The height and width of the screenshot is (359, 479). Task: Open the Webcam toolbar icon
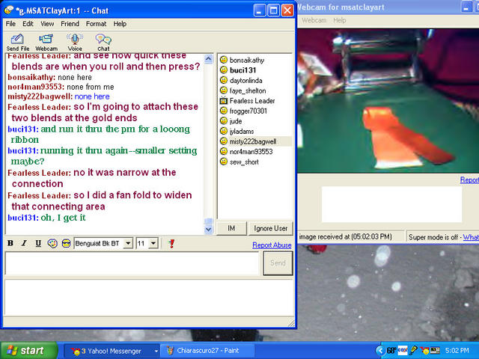(x=46, y=42)
